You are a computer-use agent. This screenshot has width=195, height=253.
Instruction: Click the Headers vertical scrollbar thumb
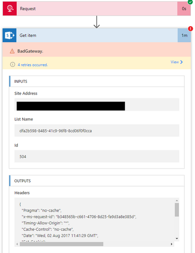pyautogui.click(x=177, y=210)
